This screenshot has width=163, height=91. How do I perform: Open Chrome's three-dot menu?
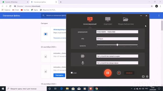(160, 6)
